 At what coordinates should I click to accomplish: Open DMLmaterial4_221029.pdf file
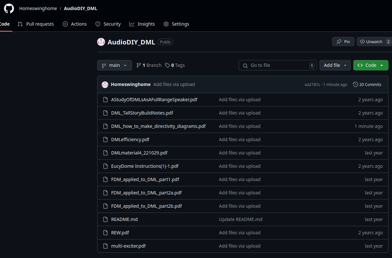139,153
